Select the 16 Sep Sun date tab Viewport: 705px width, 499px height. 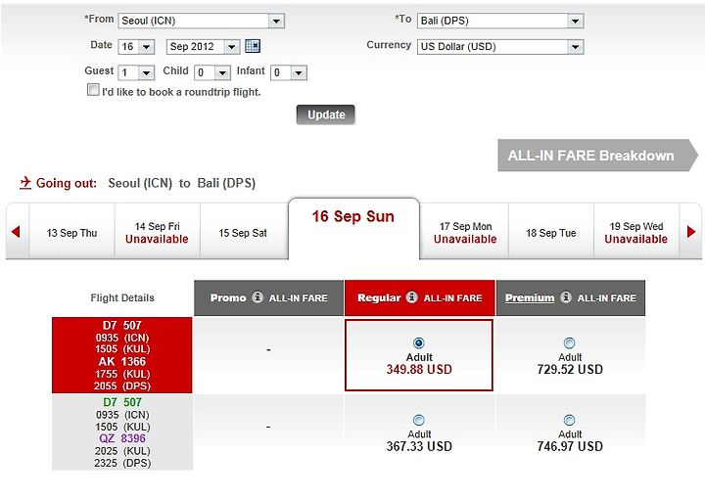point(353,228)
